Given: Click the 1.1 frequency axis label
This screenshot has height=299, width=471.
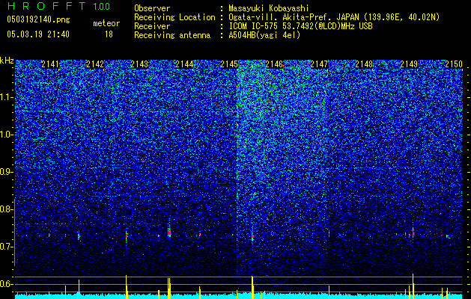Looking at the screenshot, I should [5, 97].
